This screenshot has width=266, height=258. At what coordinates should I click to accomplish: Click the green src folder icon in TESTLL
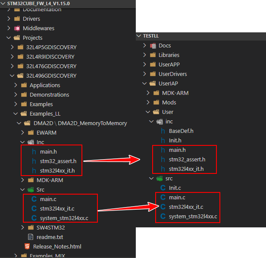(160, 179)
